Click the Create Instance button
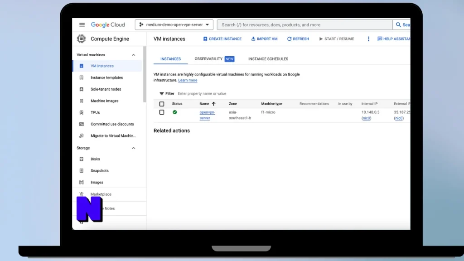The image size is (464, 261). (x=222, y=39)
